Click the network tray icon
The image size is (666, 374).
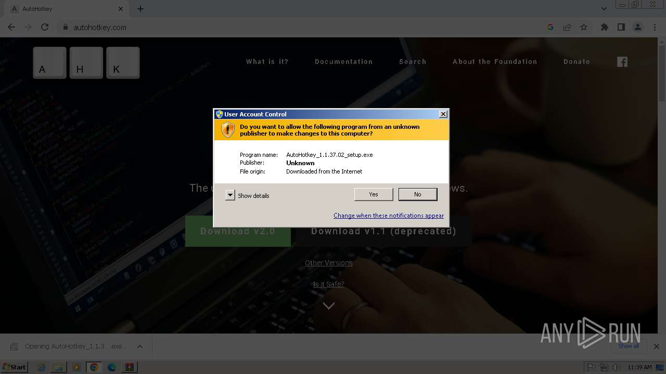[604, 367]
